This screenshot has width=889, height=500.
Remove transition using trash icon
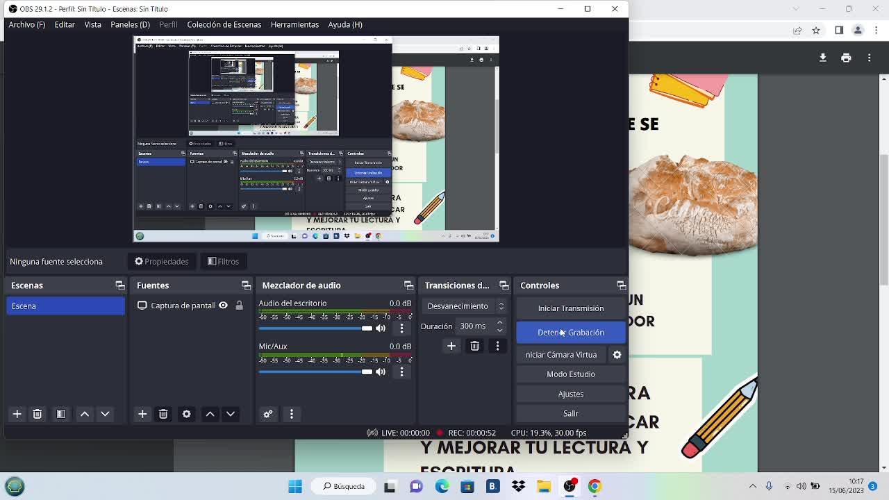(474, 346)
